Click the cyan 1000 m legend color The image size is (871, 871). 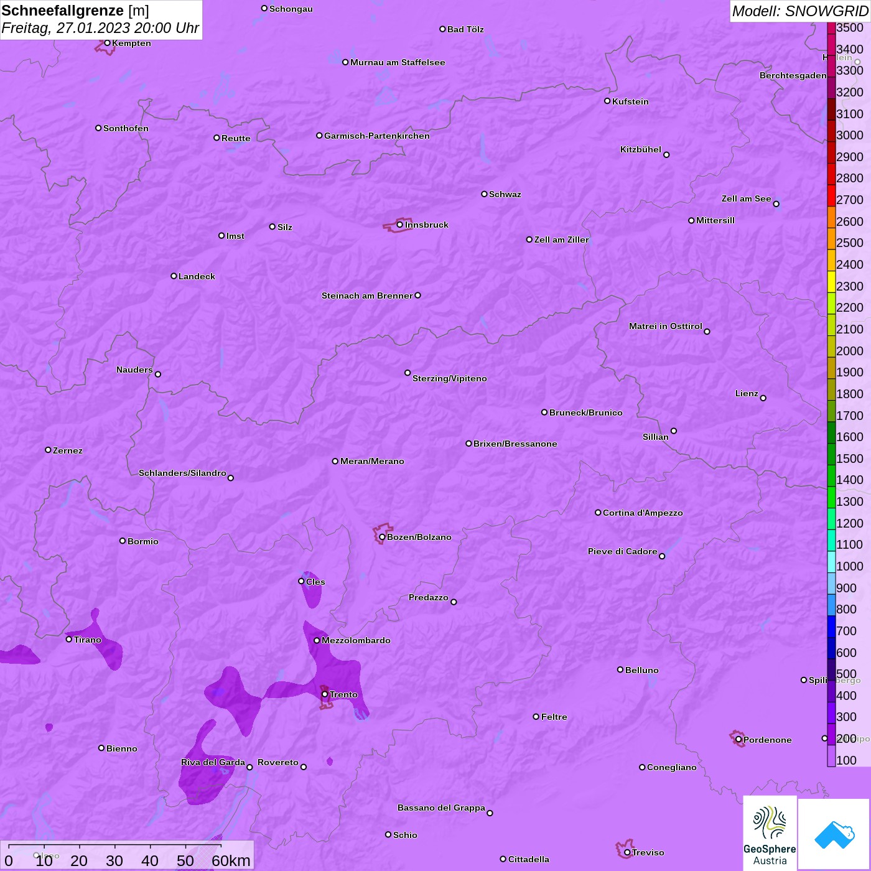831,561
